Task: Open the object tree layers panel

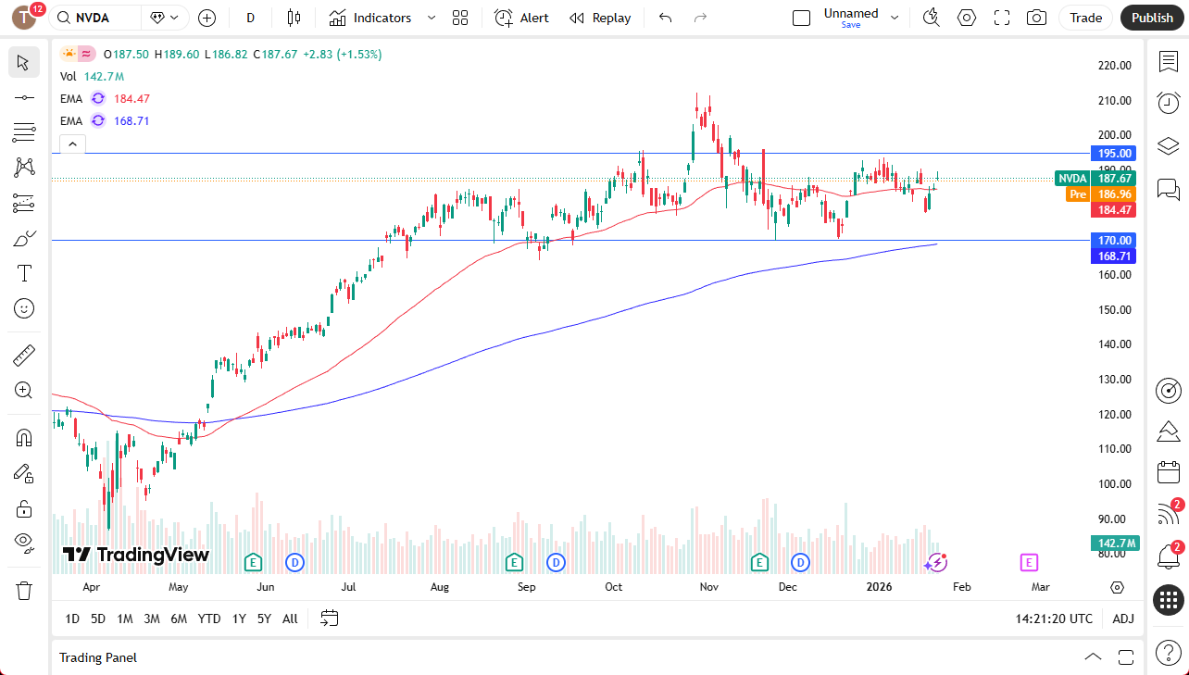Action: tap(1169, 145)
